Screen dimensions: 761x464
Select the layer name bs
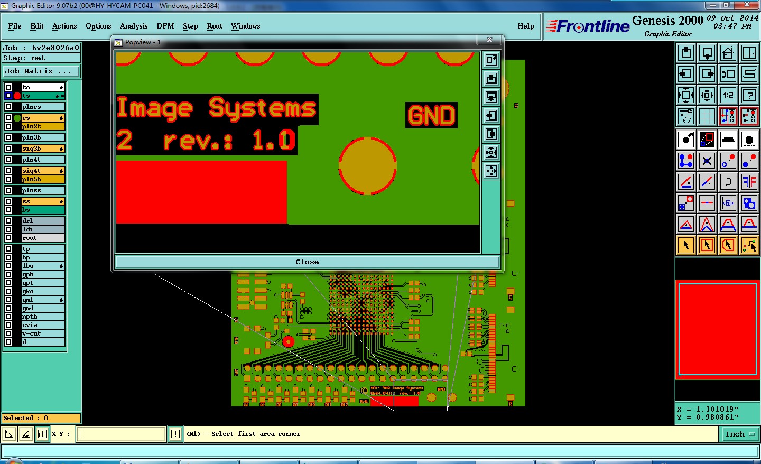[43, 210]
